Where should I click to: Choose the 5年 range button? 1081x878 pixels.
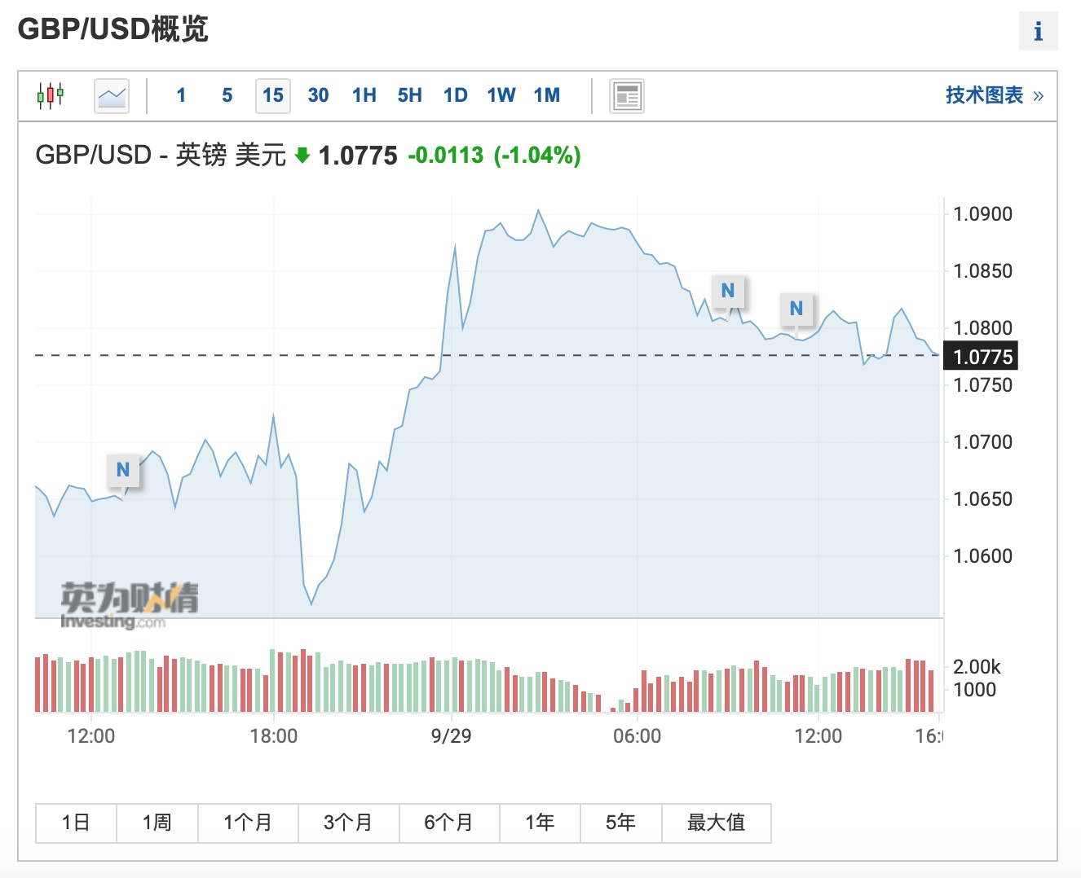pyautogui.click(x=620, y=823)
